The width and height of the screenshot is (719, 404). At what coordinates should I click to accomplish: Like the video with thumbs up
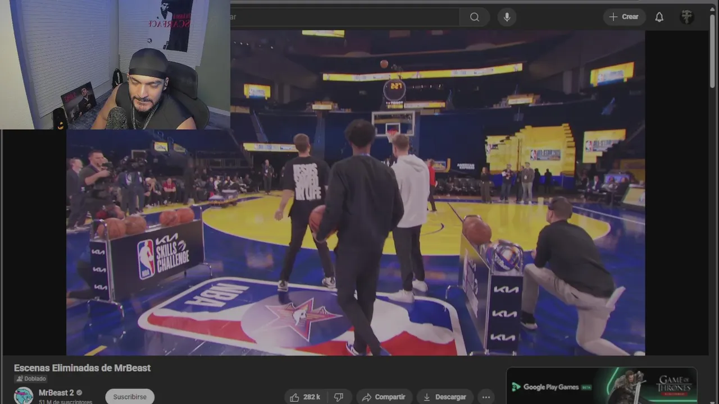pos(305,397)
